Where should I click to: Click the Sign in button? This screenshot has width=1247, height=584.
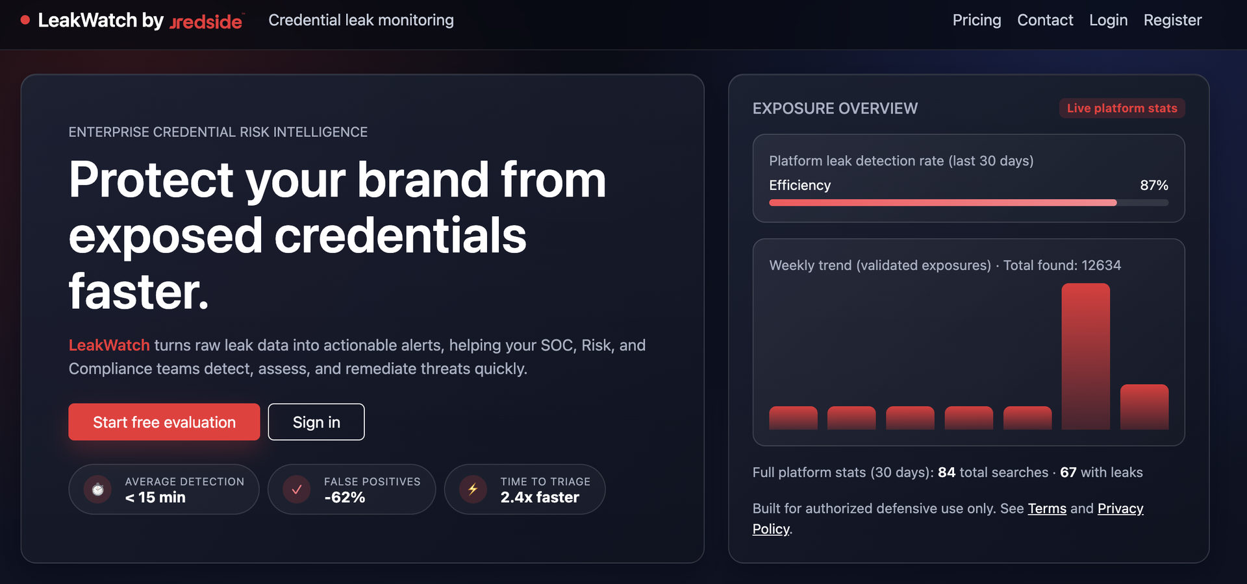tap(316, 422)
